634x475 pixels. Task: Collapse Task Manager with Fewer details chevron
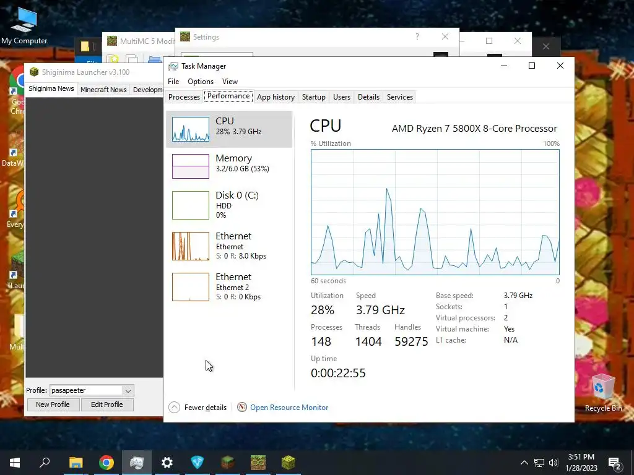tap(174, 408)
